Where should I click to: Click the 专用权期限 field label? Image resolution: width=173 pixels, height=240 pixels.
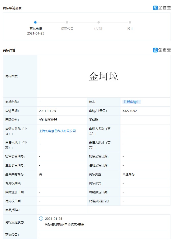(x=14, y=183)
